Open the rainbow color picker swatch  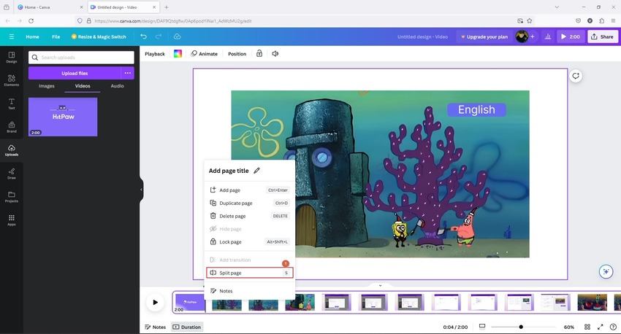[178, 53]
